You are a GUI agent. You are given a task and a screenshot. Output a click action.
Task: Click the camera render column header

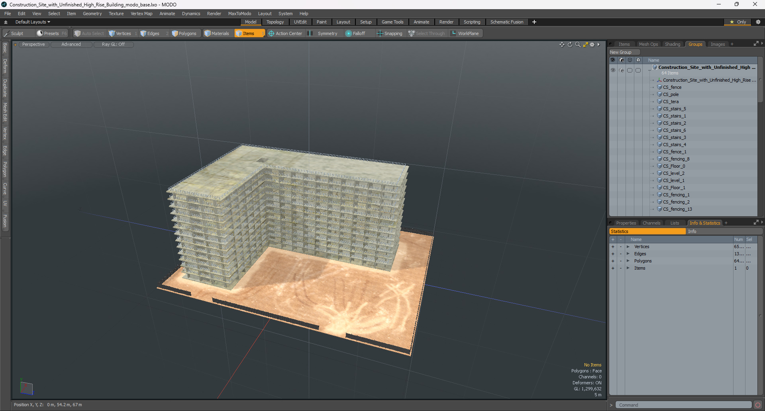coord(622,60)
